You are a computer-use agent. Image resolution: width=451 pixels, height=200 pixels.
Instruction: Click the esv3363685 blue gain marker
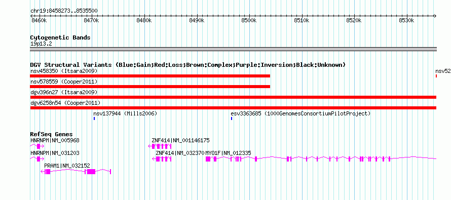coord(232,118)
